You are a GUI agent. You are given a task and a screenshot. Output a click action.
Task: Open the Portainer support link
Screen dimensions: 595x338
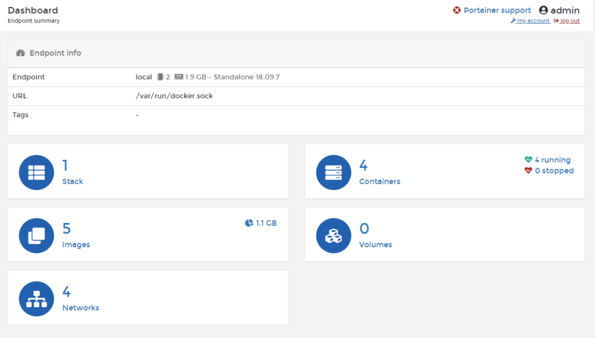(497, 10)
